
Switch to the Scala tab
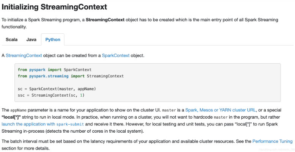[x=11, y=39]
